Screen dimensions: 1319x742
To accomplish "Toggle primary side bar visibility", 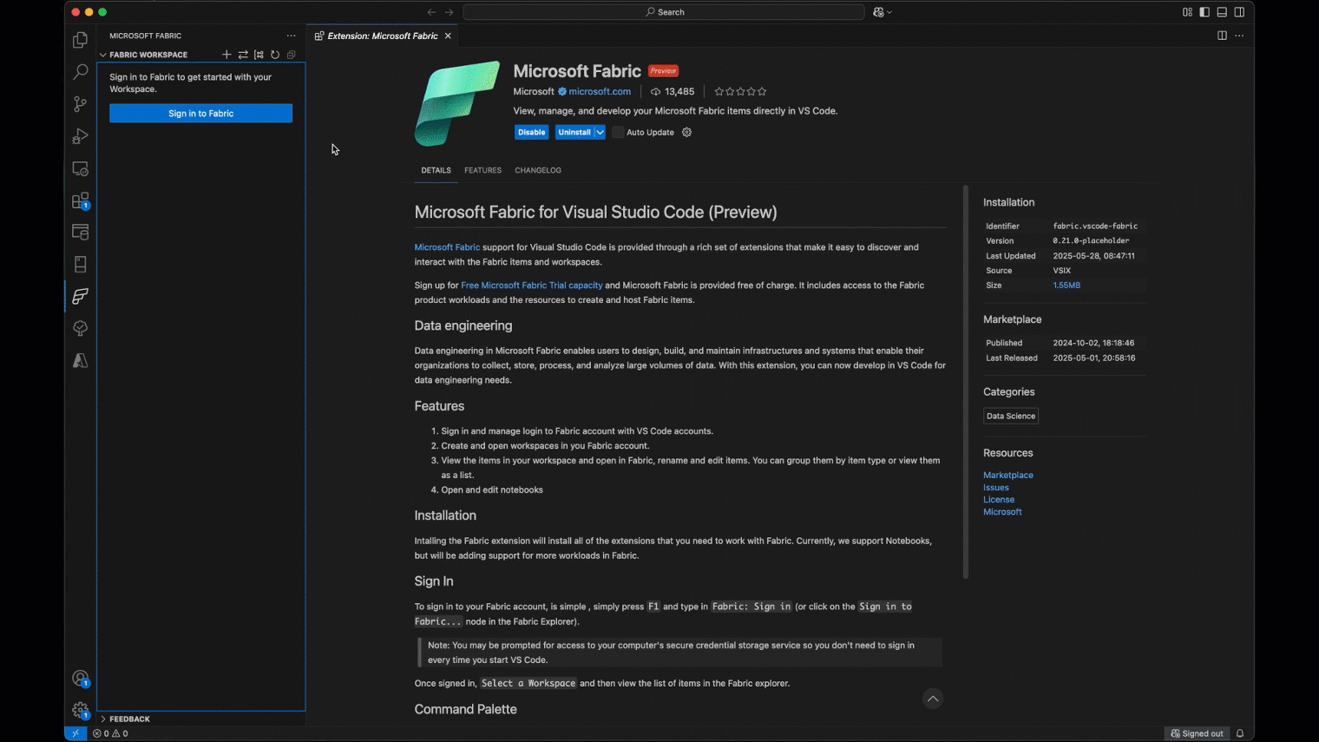I will pos(1204,12).
